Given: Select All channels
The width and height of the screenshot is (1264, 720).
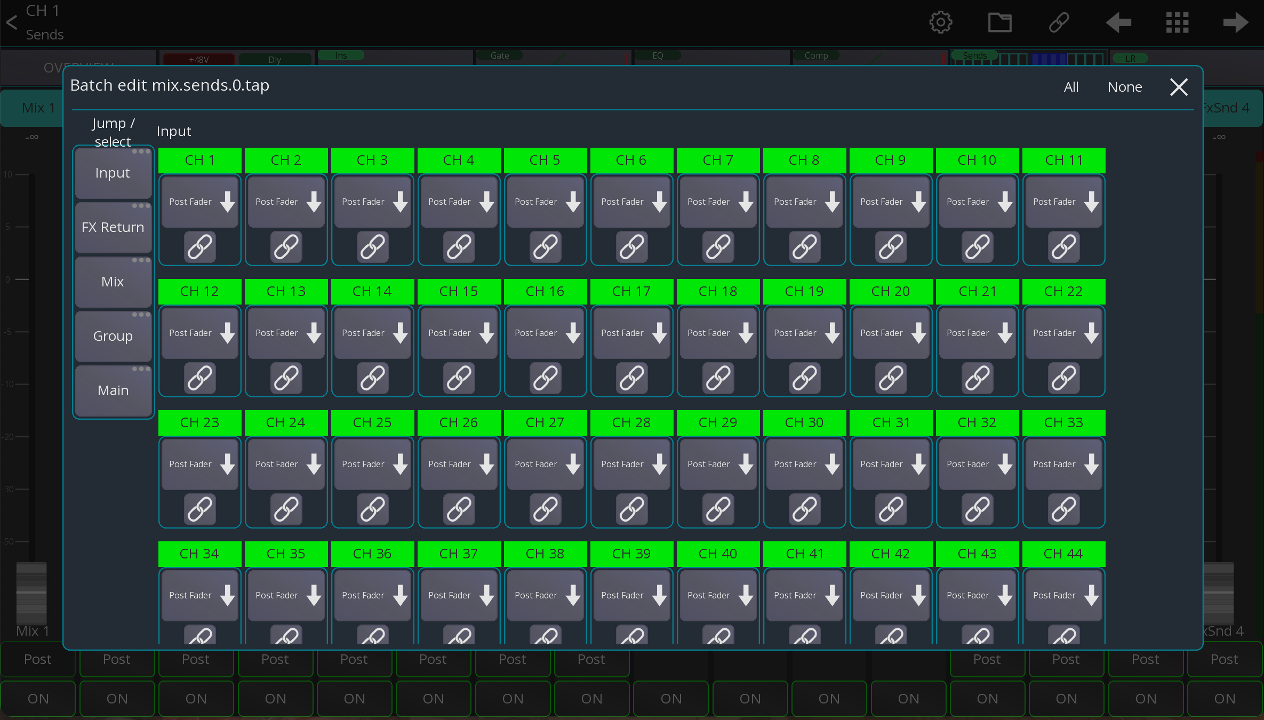Looking at the screenshot, I should point(1071,87).
